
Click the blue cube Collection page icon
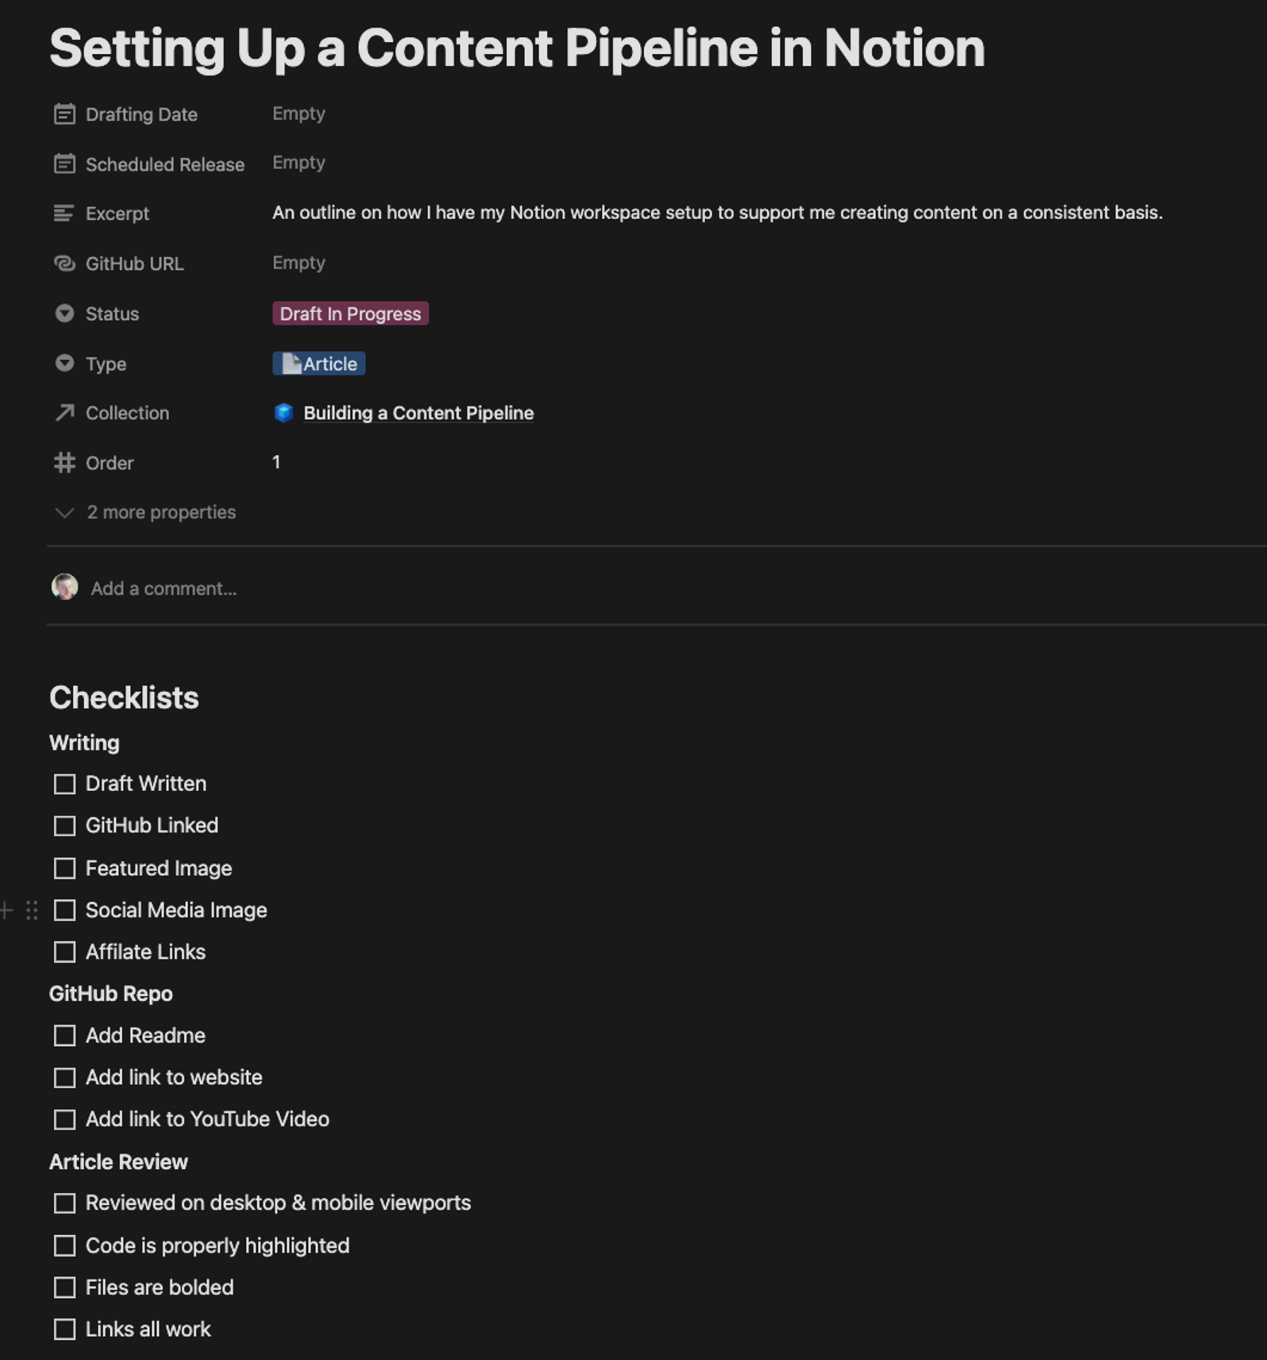click(x=284, y=412)
